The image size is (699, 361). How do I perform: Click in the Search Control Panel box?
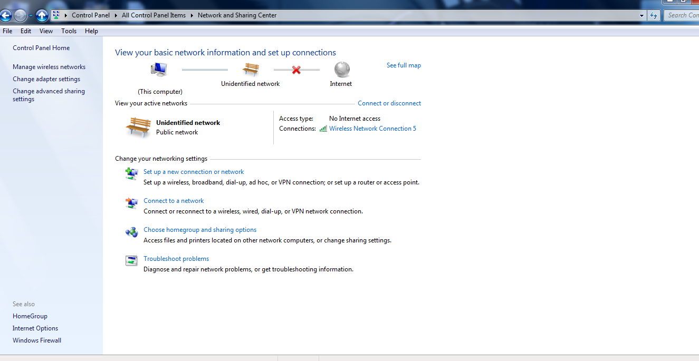point(681,15)
